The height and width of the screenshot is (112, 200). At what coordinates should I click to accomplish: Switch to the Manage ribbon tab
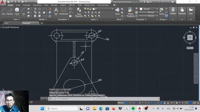54,5
